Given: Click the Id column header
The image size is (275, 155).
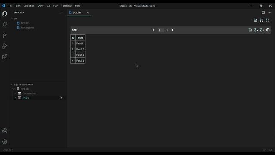Looking at the screenshot, I should 73,37.
